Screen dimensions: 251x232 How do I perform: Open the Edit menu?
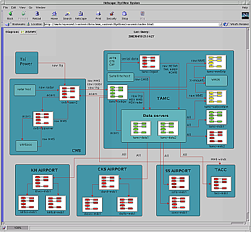(x=14, y=8)
